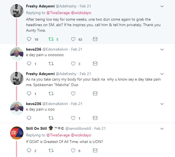Reply to Freshy Adeyemi's first tweet
This screenshot has height=157, width=175.
pos(29,39)
